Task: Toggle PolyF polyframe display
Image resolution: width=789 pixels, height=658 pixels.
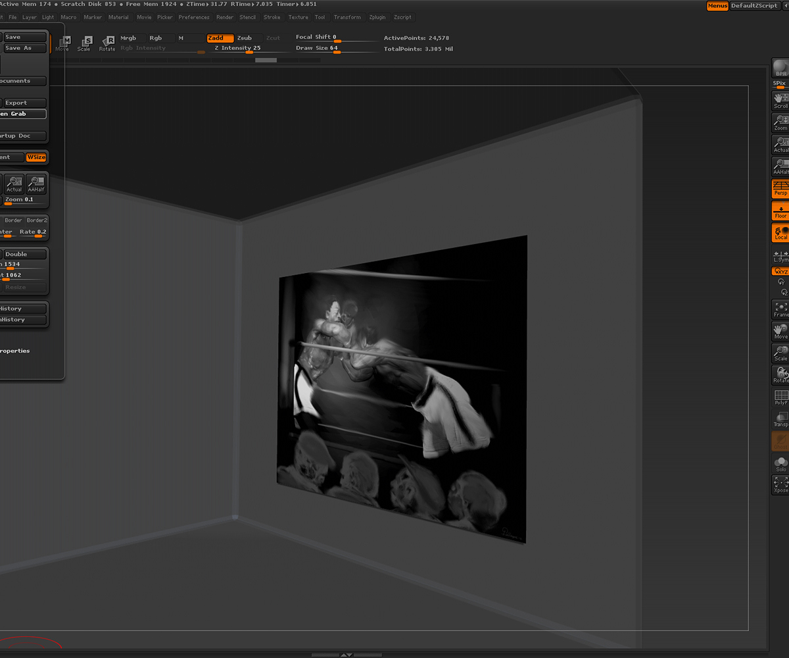Action: point(780,397)
